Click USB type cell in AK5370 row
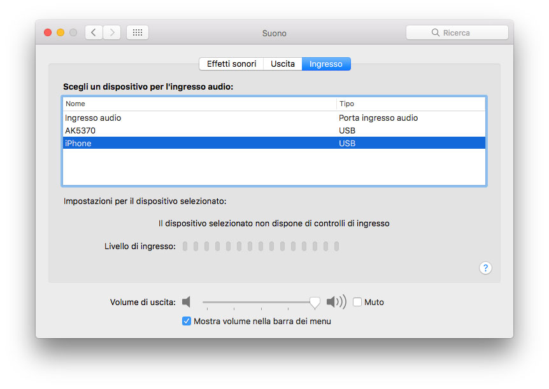The width and height of the screenshot is (549, 389). coord(347,130)
